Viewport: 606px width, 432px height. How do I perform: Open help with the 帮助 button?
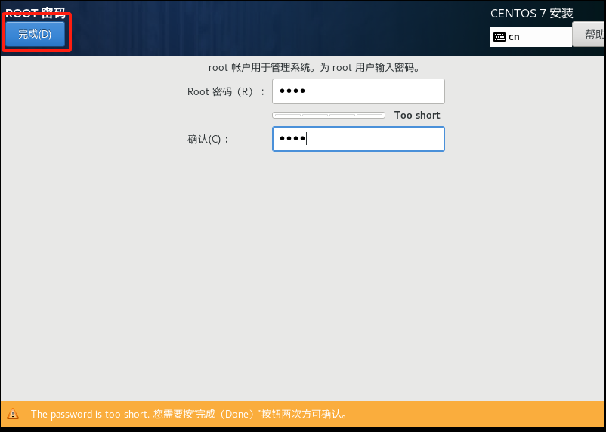tap(592, 34)
